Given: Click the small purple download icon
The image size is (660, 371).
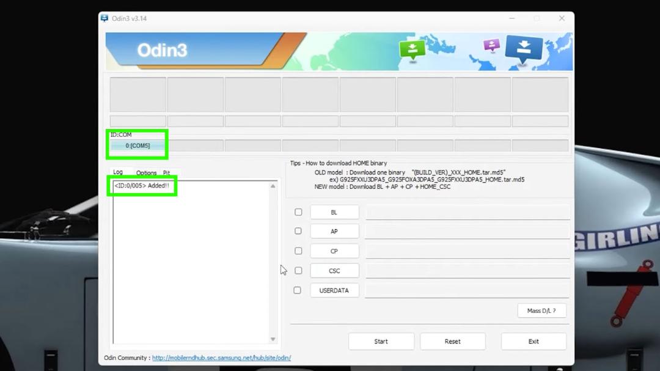Looking at the screenshot, I should [491, 45].
